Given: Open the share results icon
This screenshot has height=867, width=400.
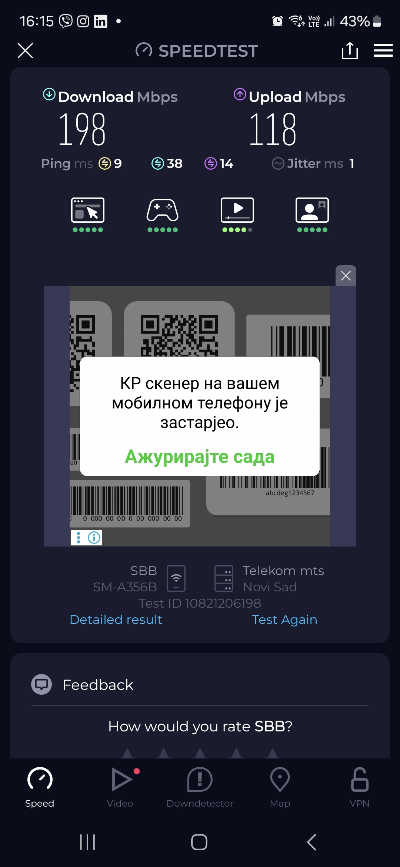Looking at the screenshot, I should coord(350,50).
